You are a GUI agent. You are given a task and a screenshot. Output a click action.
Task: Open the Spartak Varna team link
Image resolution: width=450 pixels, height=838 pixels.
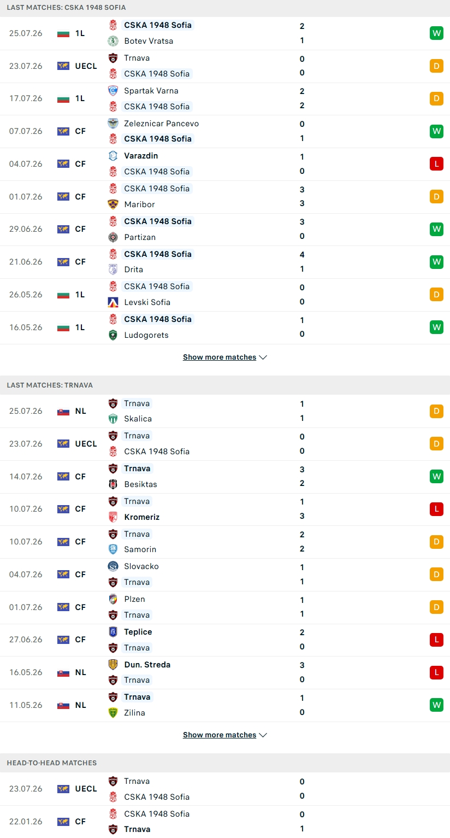tap(151, 91)
